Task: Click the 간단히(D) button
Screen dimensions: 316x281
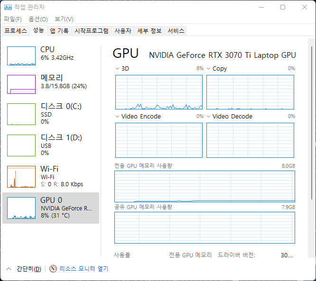Action: pyautogui.click(x=28, y=269)
